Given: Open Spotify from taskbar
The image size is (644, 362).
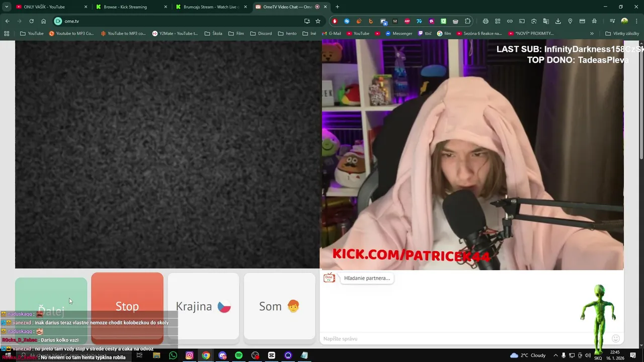Looking at the screenshot, I should point(238,355).
